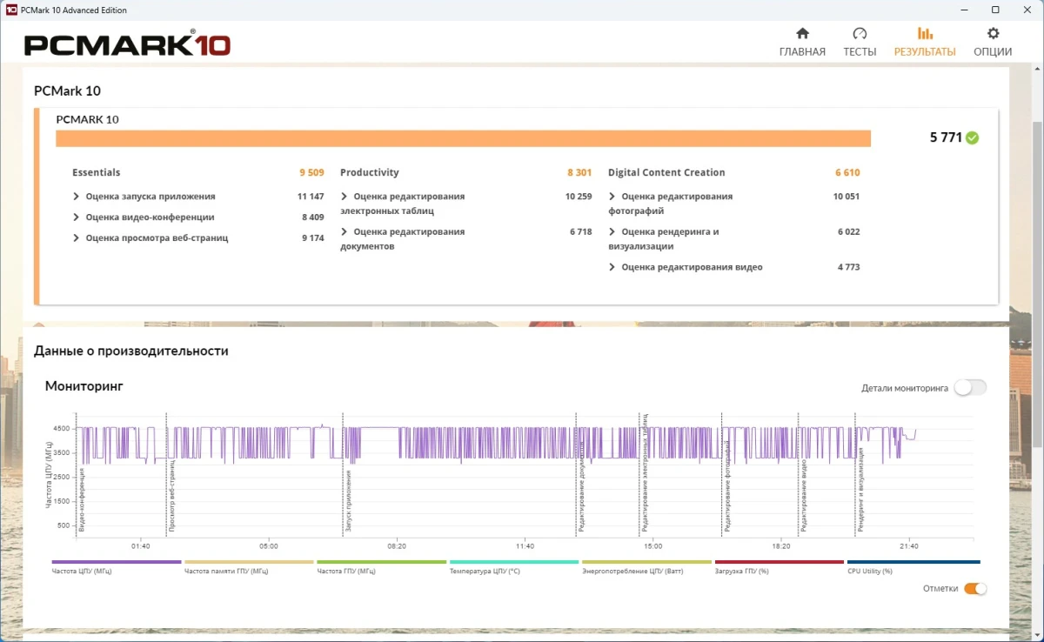
Task: Click the 15:00 time label on the chart
Action: click(653, 546)
